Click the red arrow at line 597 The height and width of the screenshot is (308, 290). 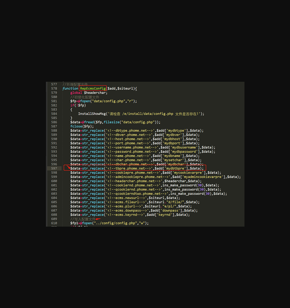click(x=68, y=167)
